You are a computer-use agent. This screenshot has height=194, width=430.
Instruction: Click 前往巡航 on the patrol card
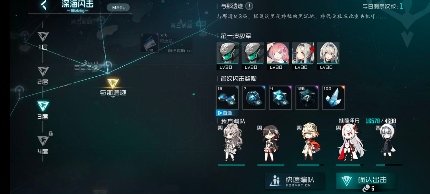[178, 50]
